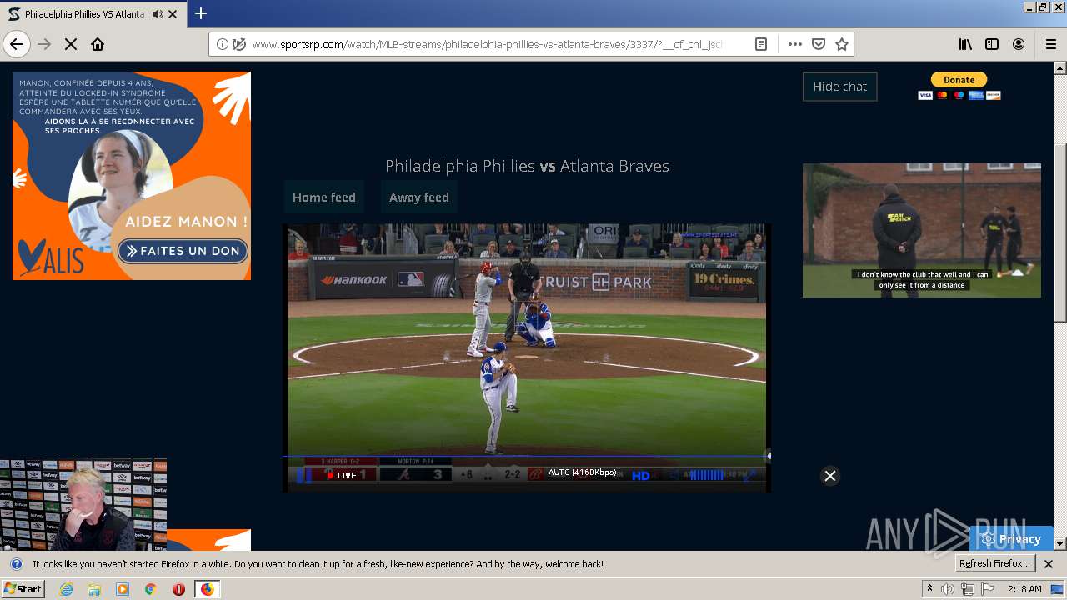Screen dimensions: 1067x600
Task: Save page to Pocket
Action: [x=819, y=44]
